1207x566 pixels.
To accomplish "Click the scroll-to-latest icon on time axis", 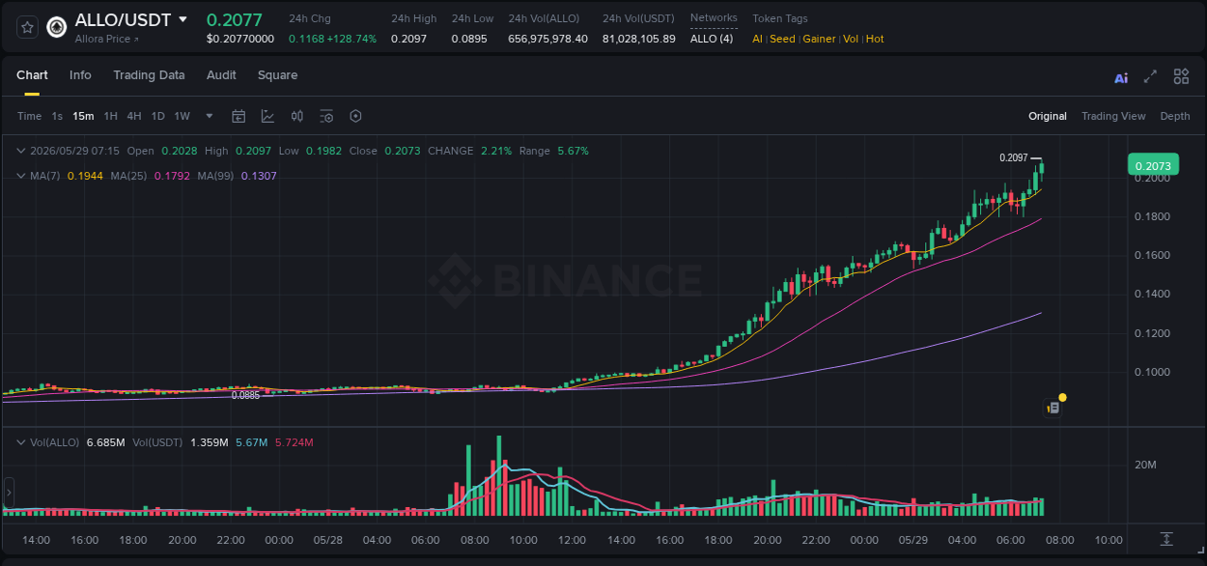I will click(1166, 539).
